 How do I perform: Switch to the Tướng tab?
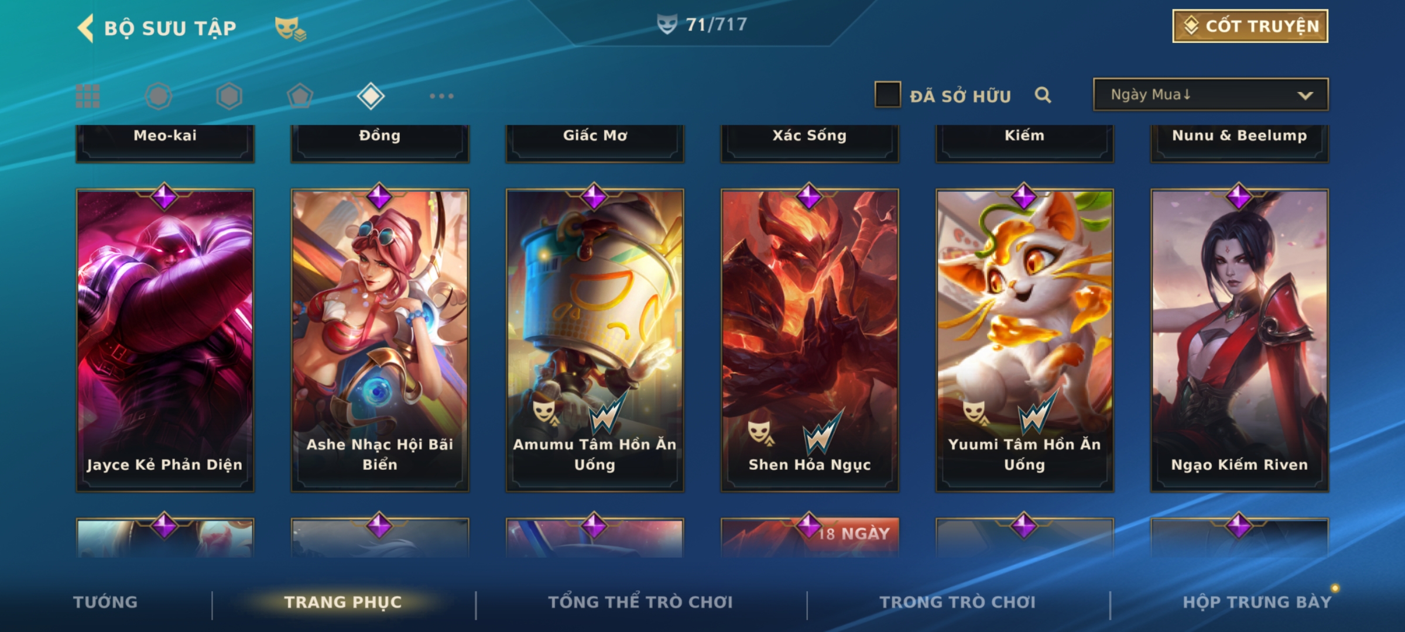(x=105, y=602)
